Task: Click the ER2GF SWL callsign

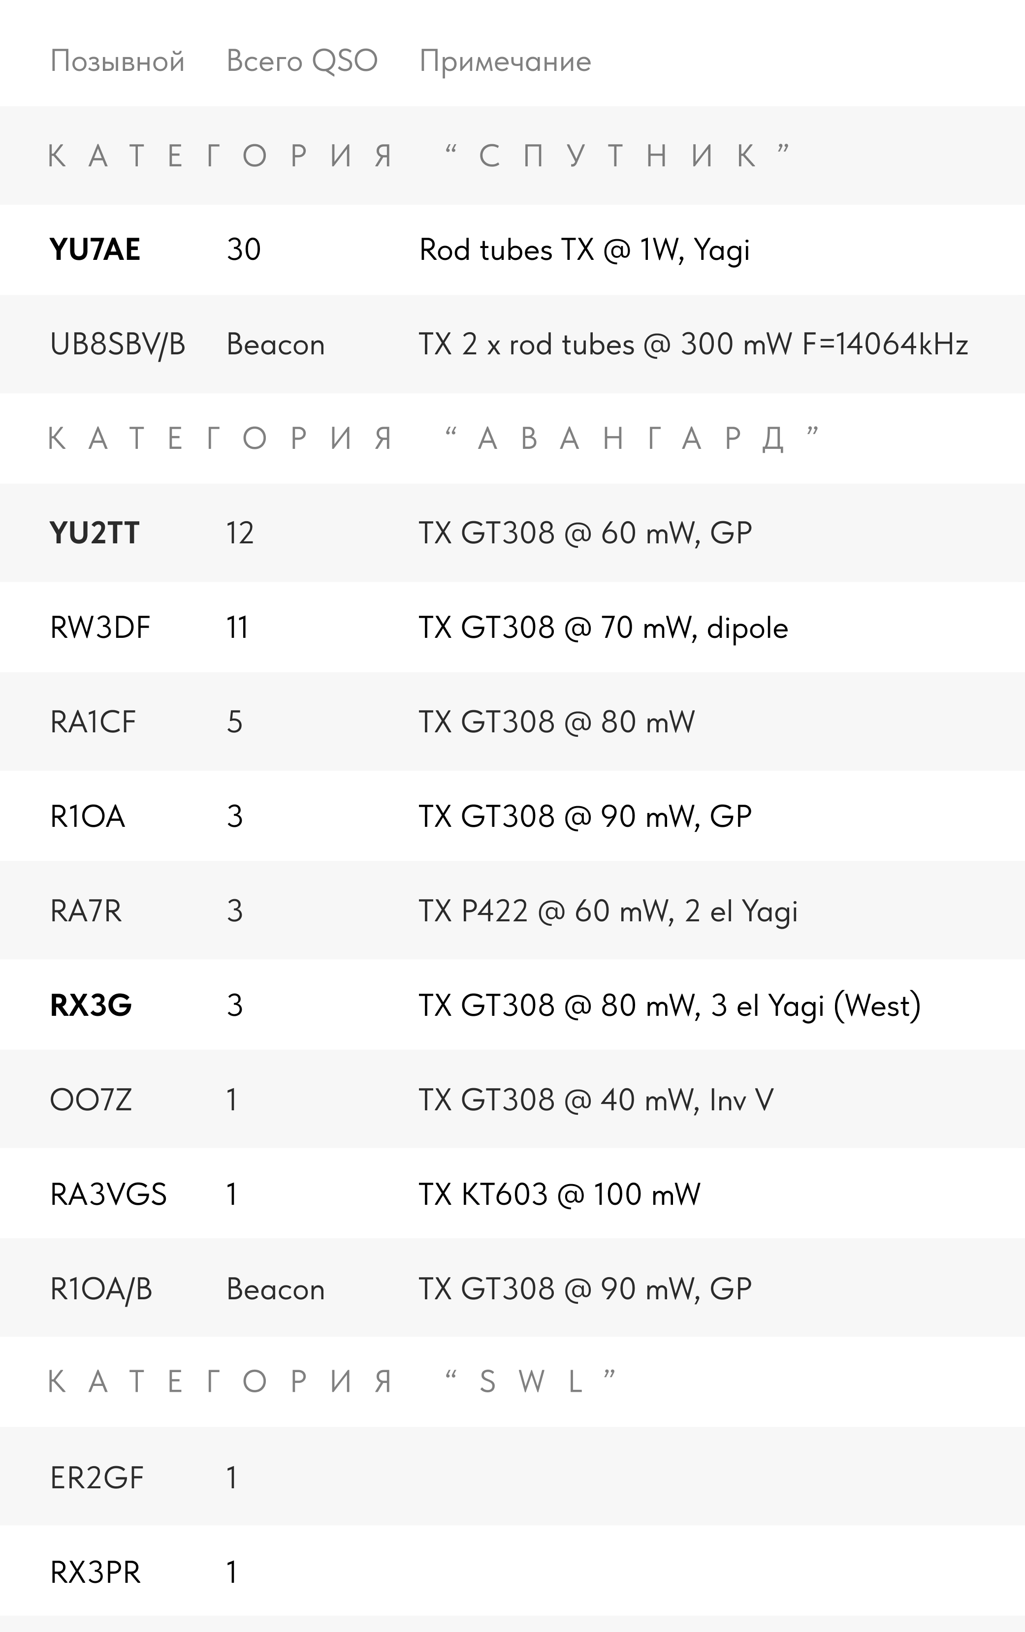Action: click(x=97, y=1477)
